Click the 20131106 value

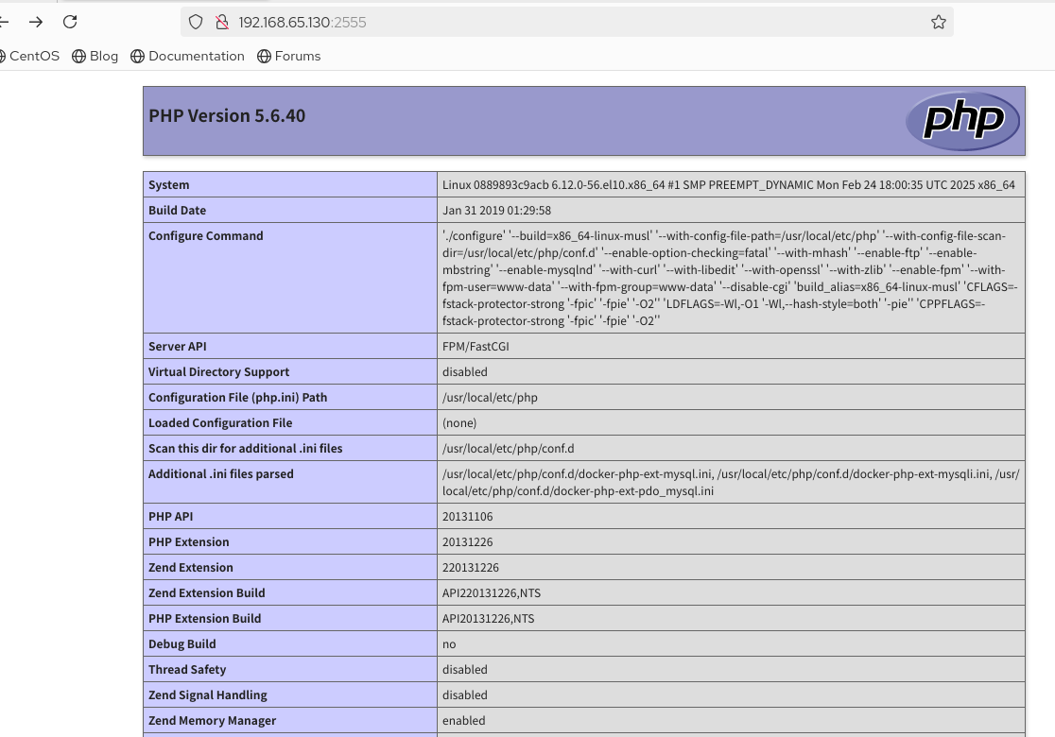click(468, 517)
